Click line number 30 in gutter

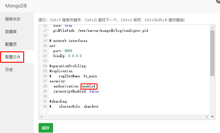click(45, 96)
